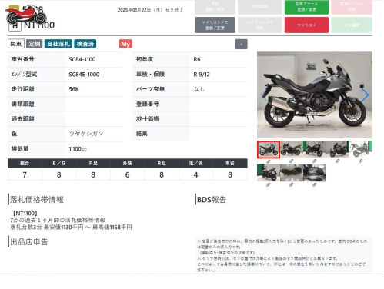Click the BDS報告 heading

click(x=212, y=200)
